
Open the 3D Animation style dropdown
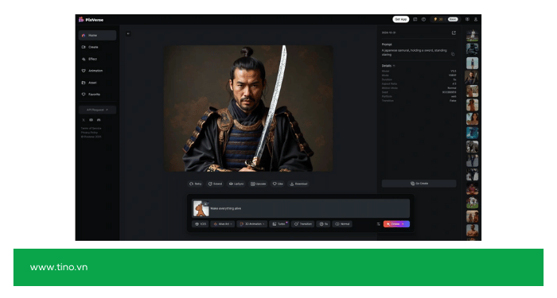(252, 224)
